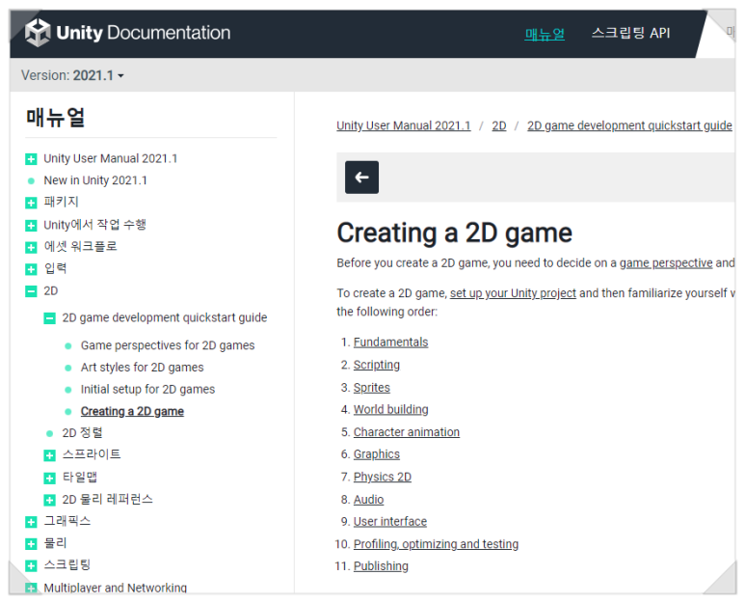Open Profiling, optimizing and testing link
The image size is (745, 603).
437,544
